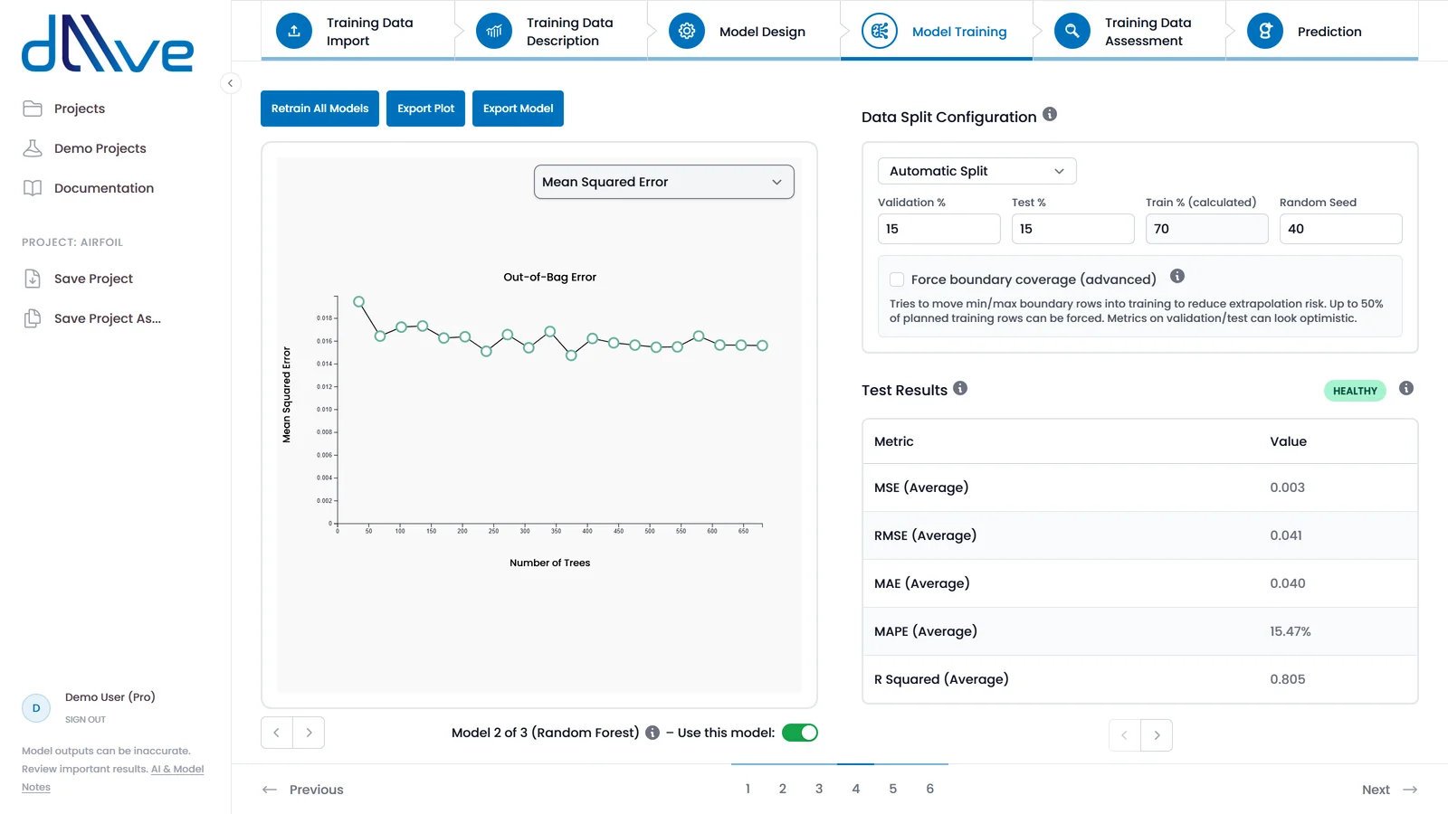Switch to Model Design step

[744, 31]
